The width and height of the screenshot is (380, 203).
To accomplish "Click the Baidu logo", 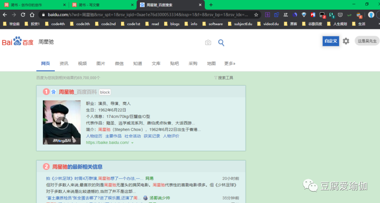I will [x=18, y=41].
